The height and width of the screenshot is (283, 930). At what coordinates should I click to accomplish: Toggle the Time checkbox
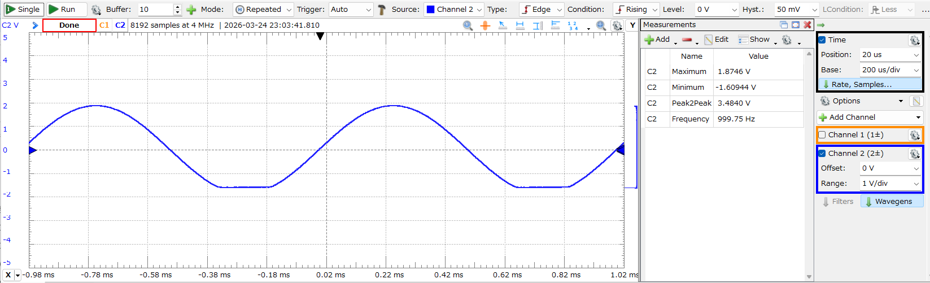[x=822, y=40]
